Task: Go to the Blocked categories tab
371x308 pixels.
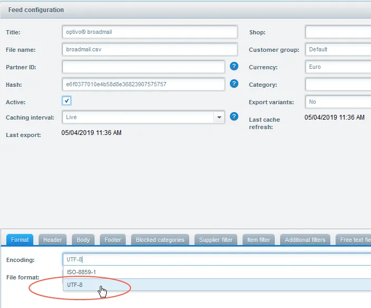Action: point(160,240)
